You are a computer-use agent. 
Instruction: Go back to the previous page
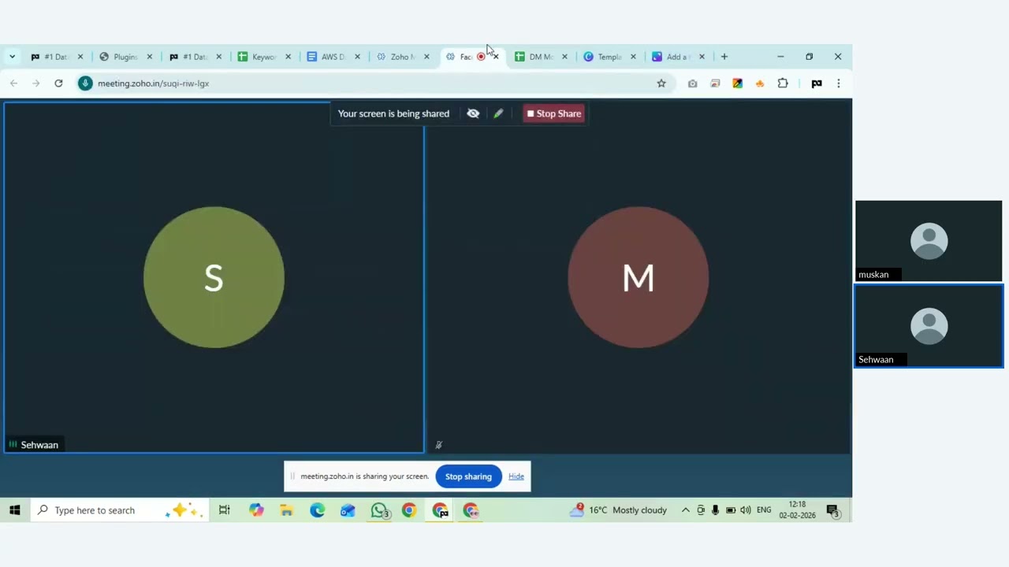(x=13, y=83)
